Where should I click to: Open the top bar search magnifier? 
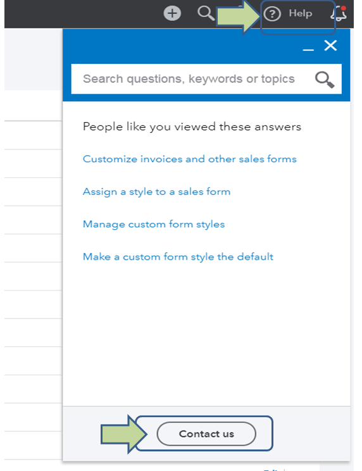[x=206, y=13]
